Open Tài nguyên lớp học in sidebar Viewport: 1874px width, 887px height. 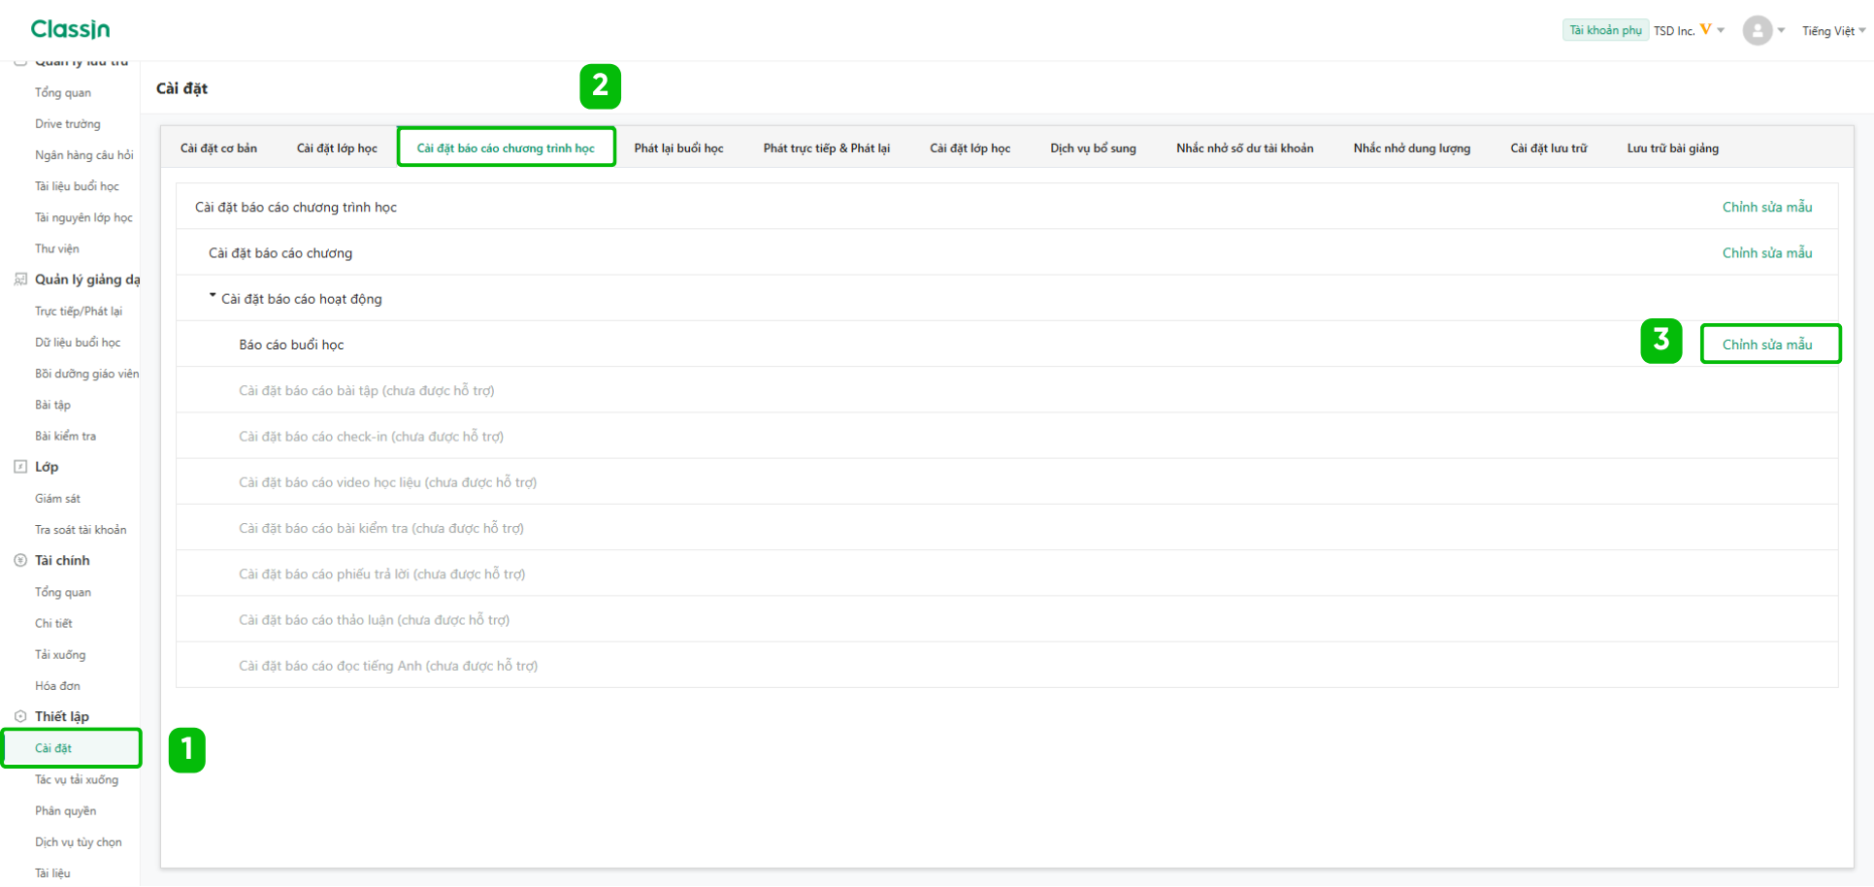(x=83, y=217)
